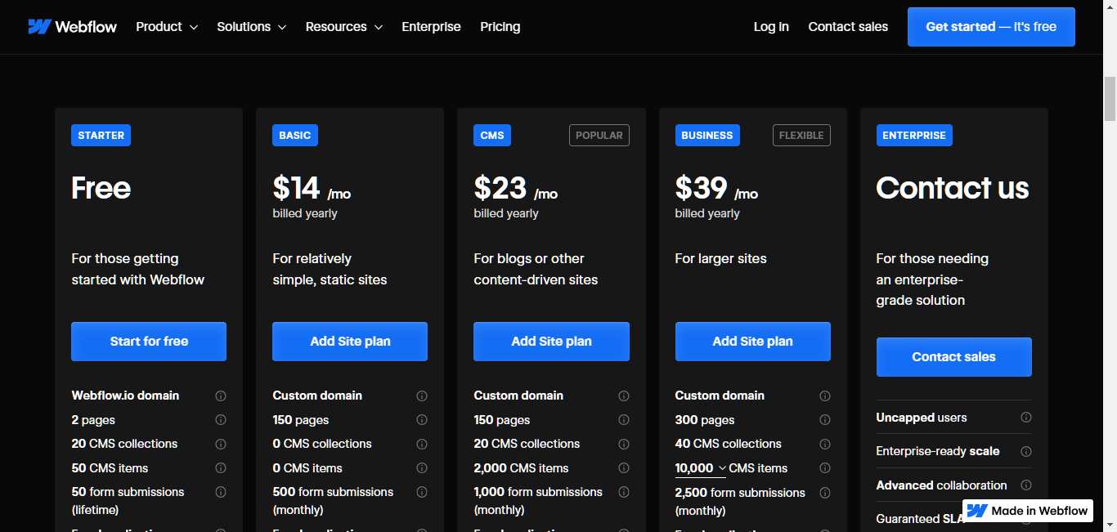Show info for Starter 50 form submissions

(221, 492)
